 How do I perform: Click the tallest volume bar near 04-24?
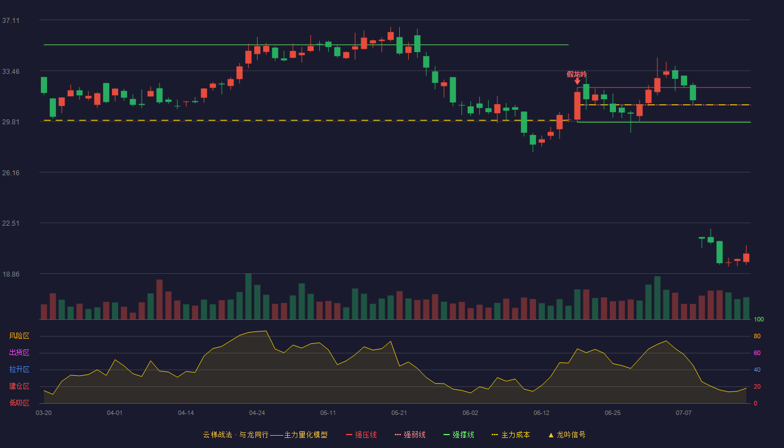(248, 296)
